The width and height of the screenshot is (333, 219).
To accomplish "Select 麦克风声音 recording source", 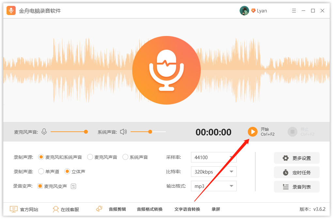I will coord(103,157).
